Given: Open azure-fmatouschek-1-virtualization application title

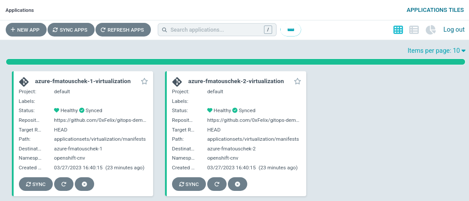Looking at the screenshot, I should 83,81.
